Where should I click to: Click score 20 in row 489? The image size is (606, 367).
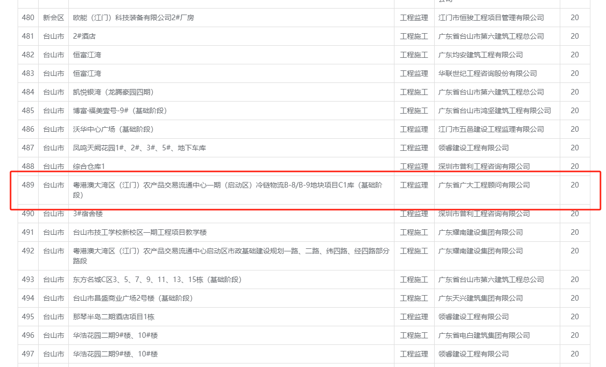[575, 185]
